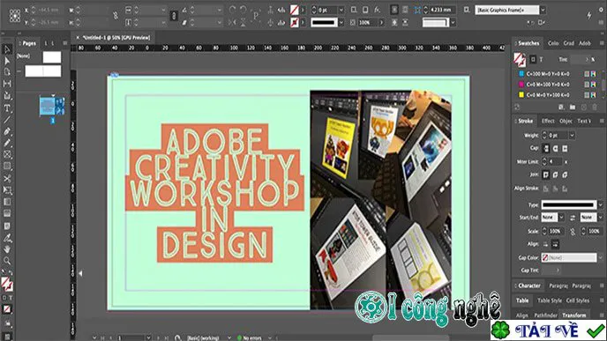Click the lightning GPU performance icon
The image size is (607, 341).
click(589, 15)
